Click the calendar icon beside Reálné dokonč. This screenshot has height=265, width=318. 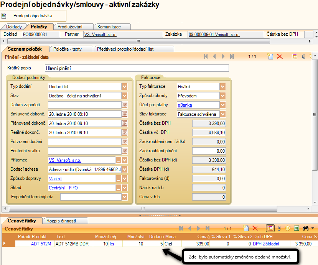pos(125,132)
